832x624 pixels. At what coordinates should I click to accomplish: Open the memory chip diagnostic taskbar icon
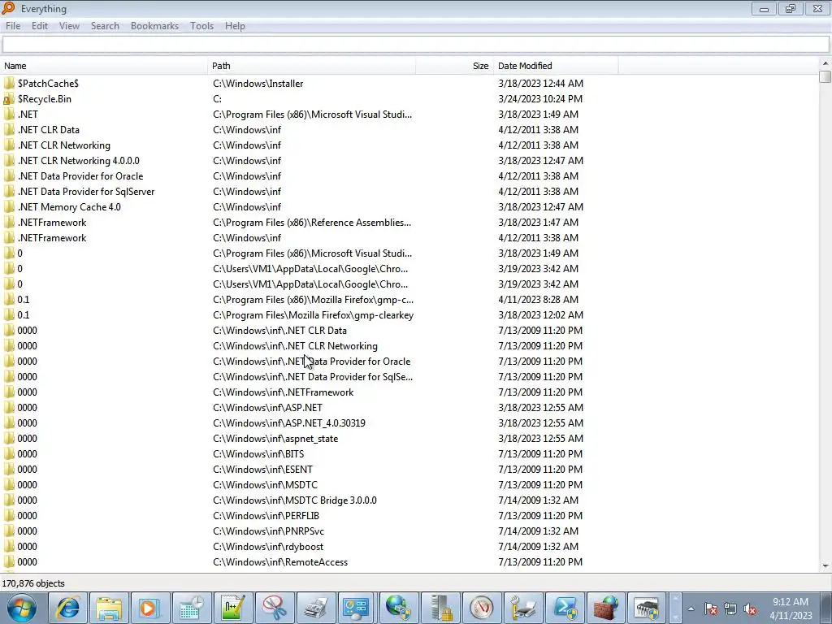coord(648,608)
